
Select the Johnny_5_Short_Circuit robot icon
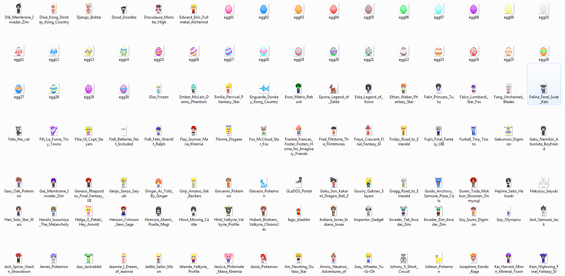click(404, 258)
